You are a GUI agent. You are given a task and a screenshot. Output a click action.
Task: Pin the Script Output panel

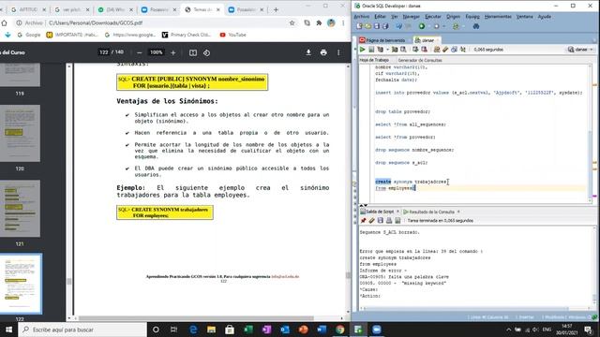coord(363,221)
